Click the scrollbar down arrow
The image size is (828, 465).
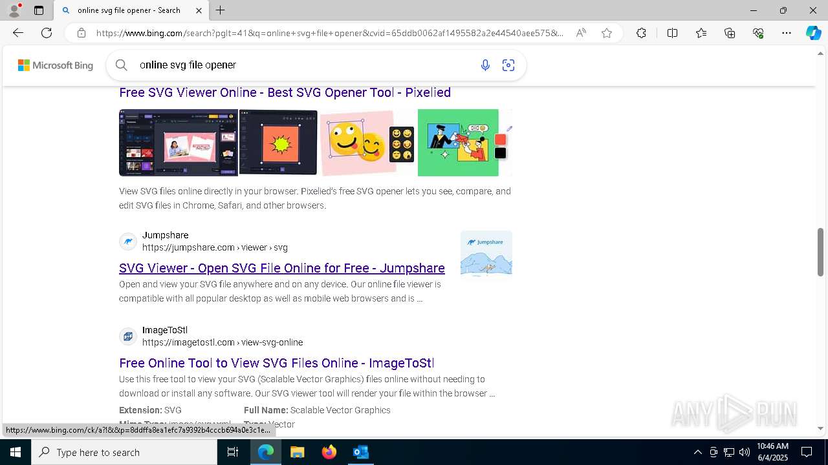coord(820,428)
